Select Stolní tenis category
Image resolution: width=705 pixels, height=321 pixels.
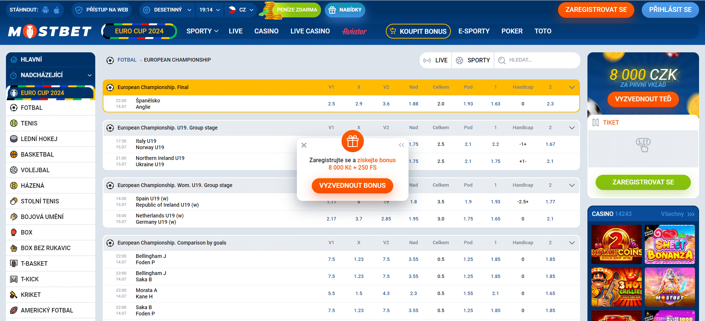pyautogui.click(x=50, y=201)
